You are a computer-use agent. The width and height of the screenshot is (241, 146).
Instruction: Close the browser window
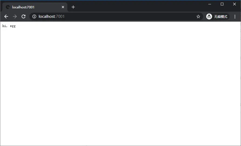(x=235, y=4)
